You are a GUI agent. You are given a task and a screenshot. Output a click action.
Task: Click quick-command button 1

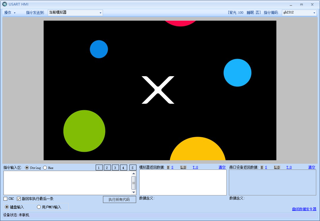[99, 167]
